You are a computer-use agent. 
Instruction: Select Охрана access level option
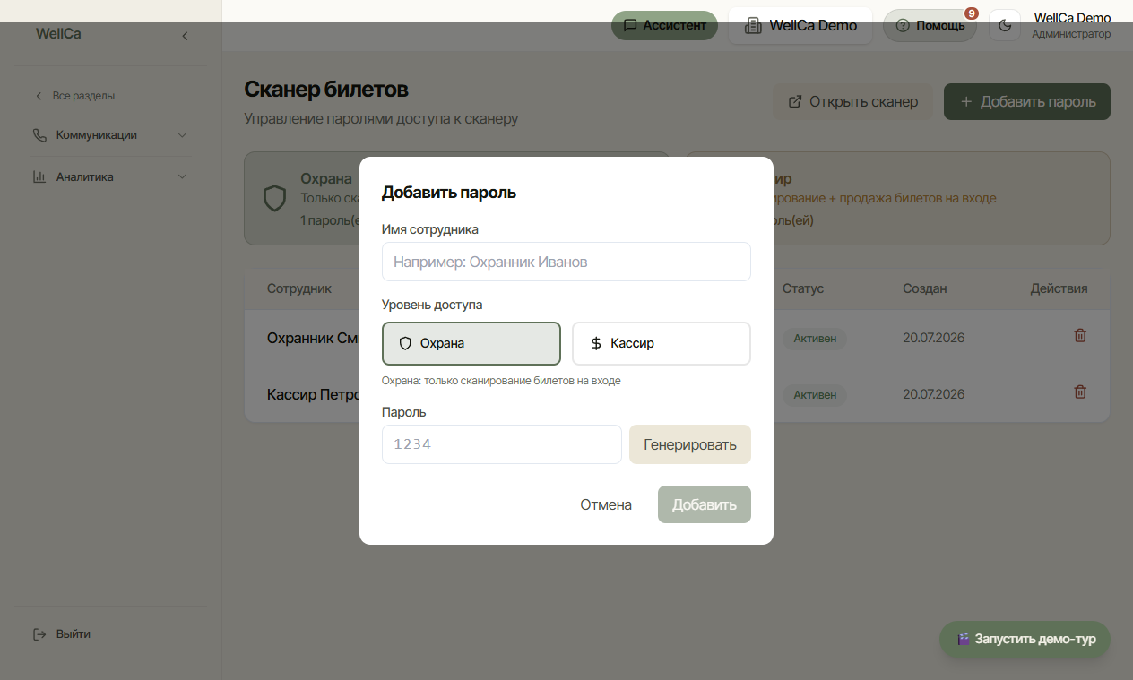(x=471, y=343)
